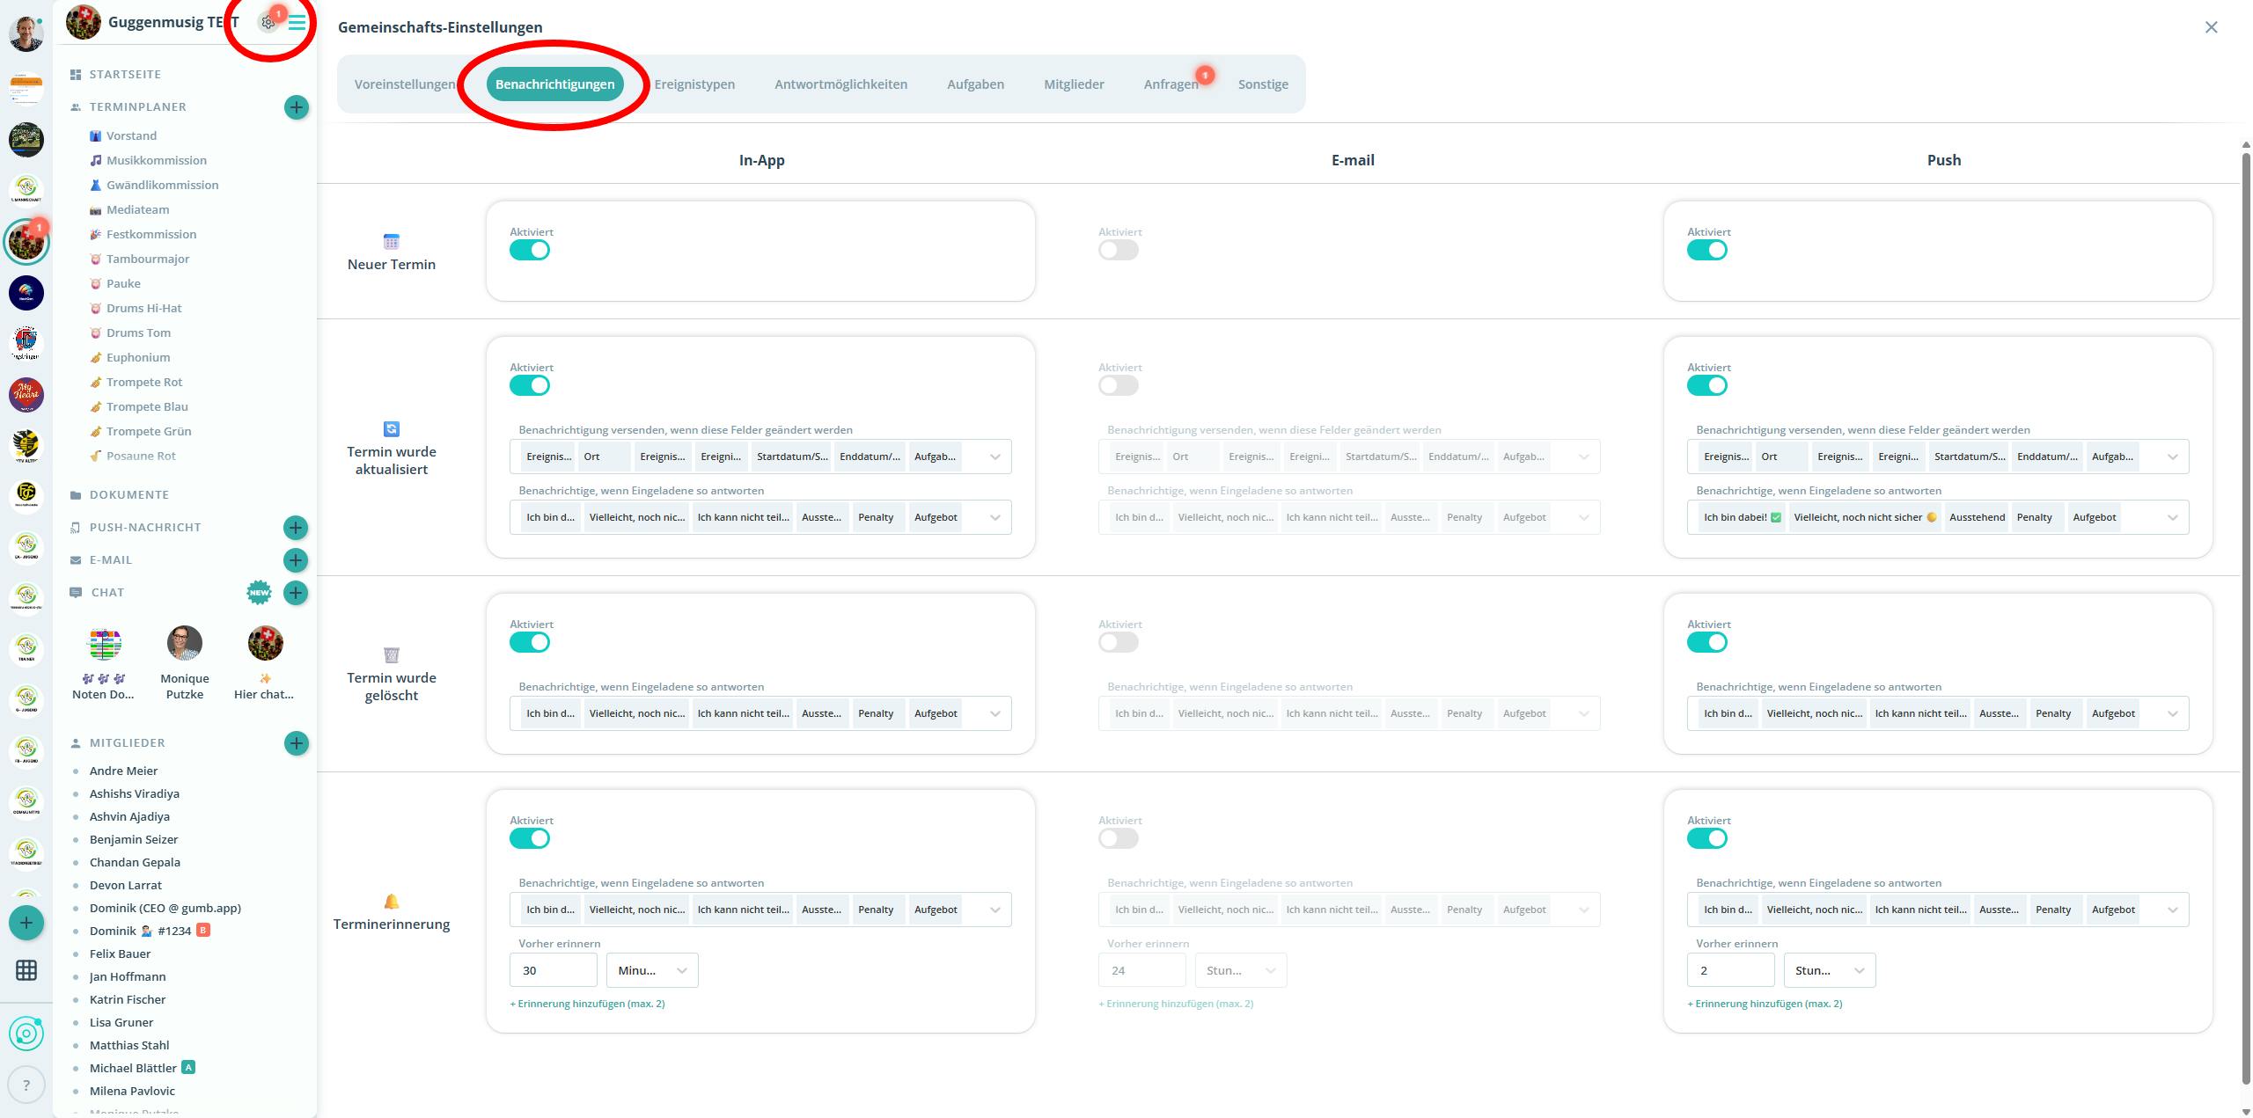The height and width of the screenshot is (1118, 2253).
Task: Start new chat with plus icon
Action: point(296,593)
